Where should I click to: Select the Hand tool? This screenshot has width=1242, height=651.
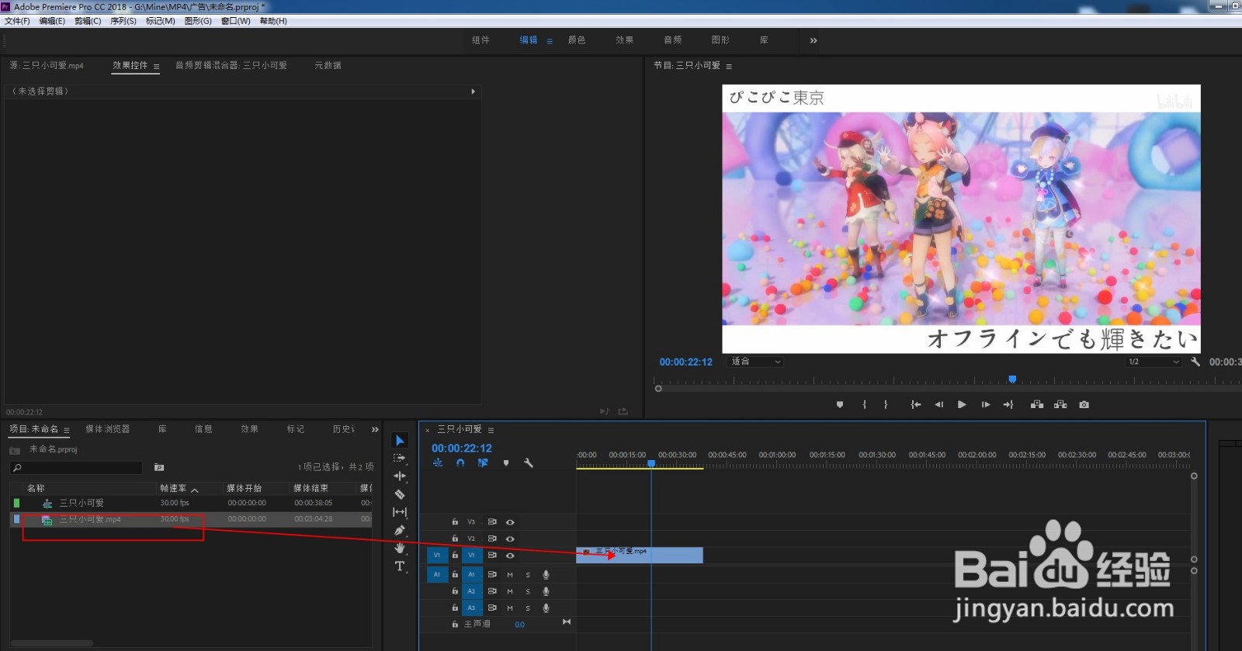400,548
